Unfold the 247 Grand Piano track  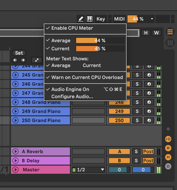coord(15,93)
